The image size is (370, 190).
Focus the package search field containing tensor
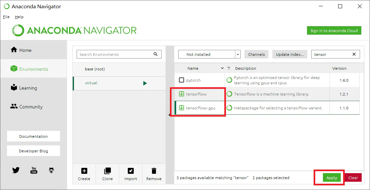pos(335,54)
